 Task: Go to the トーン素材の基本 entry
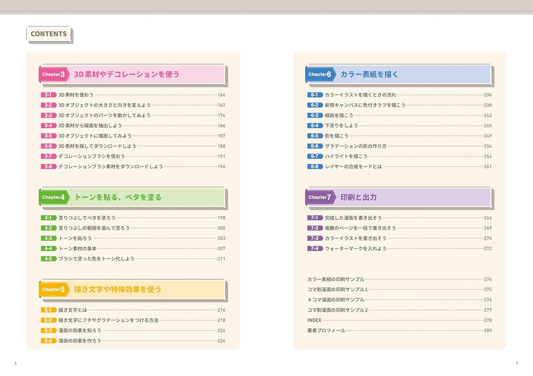[77, 249]
